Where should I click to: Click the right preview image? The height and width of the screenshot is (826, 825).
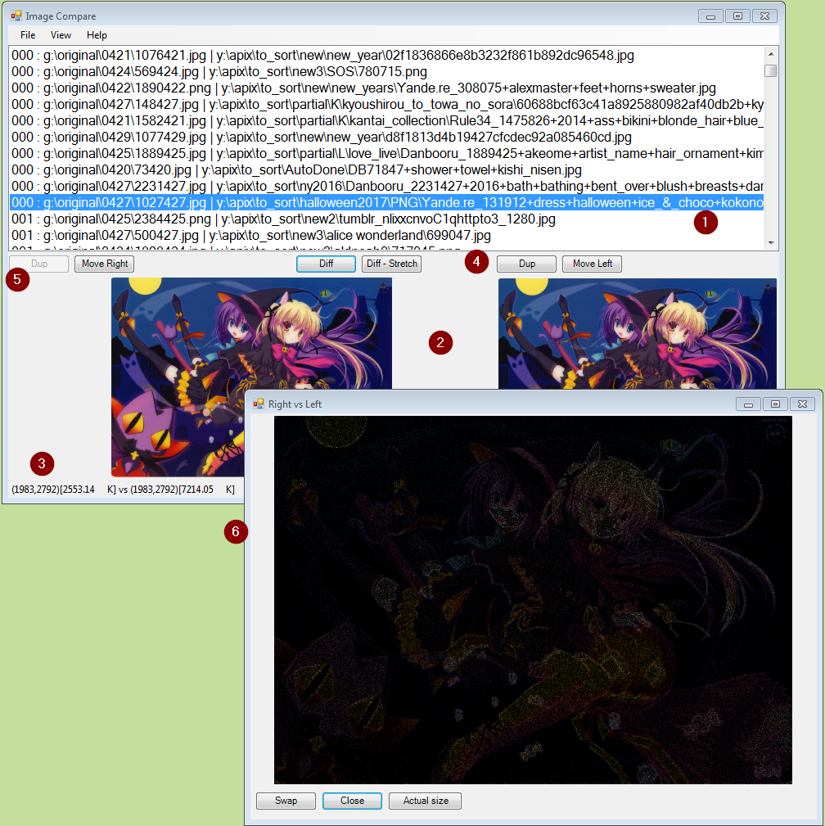(638, 334)
